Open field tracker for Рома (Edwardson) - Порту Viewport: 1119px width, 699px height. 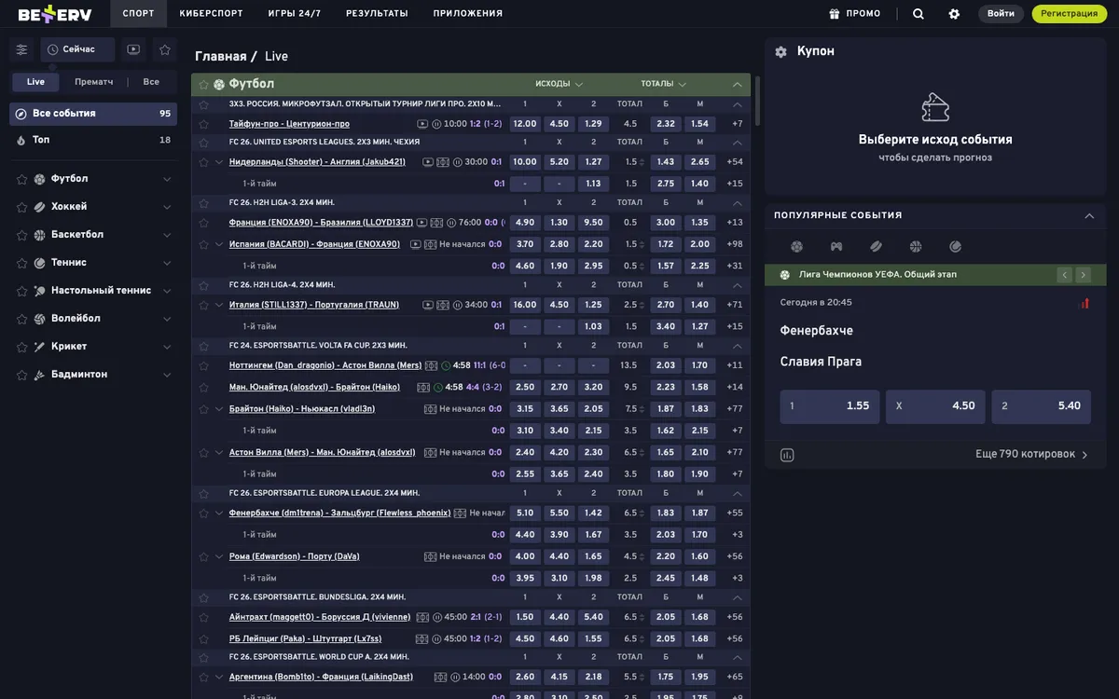[x=430, y=556]
